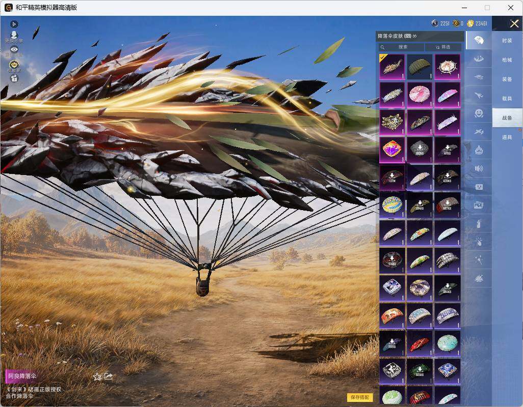Open the speaker sound-effects category

pyautogui.click(x=479, y=168)
